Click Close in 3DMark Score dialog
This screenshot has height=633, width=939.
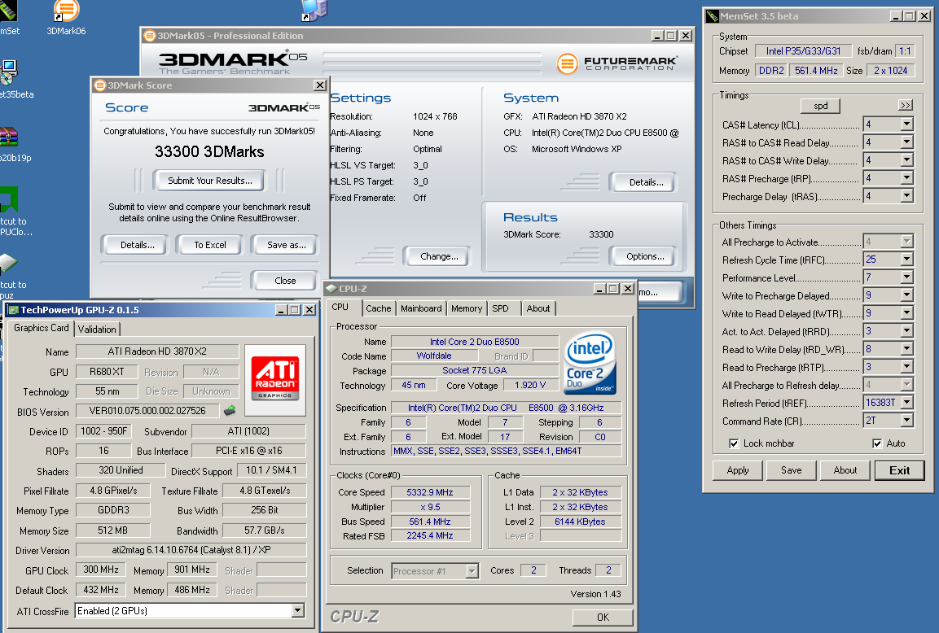pos(285,281)
